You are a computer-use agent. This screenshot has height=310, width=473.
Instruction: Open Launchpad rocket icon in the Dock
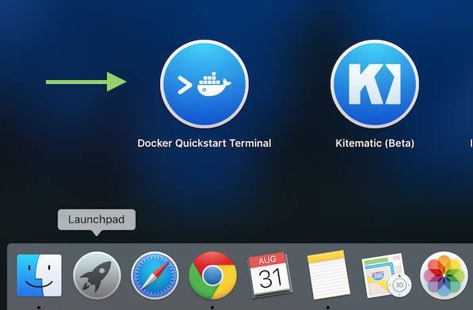click(97, 275)
